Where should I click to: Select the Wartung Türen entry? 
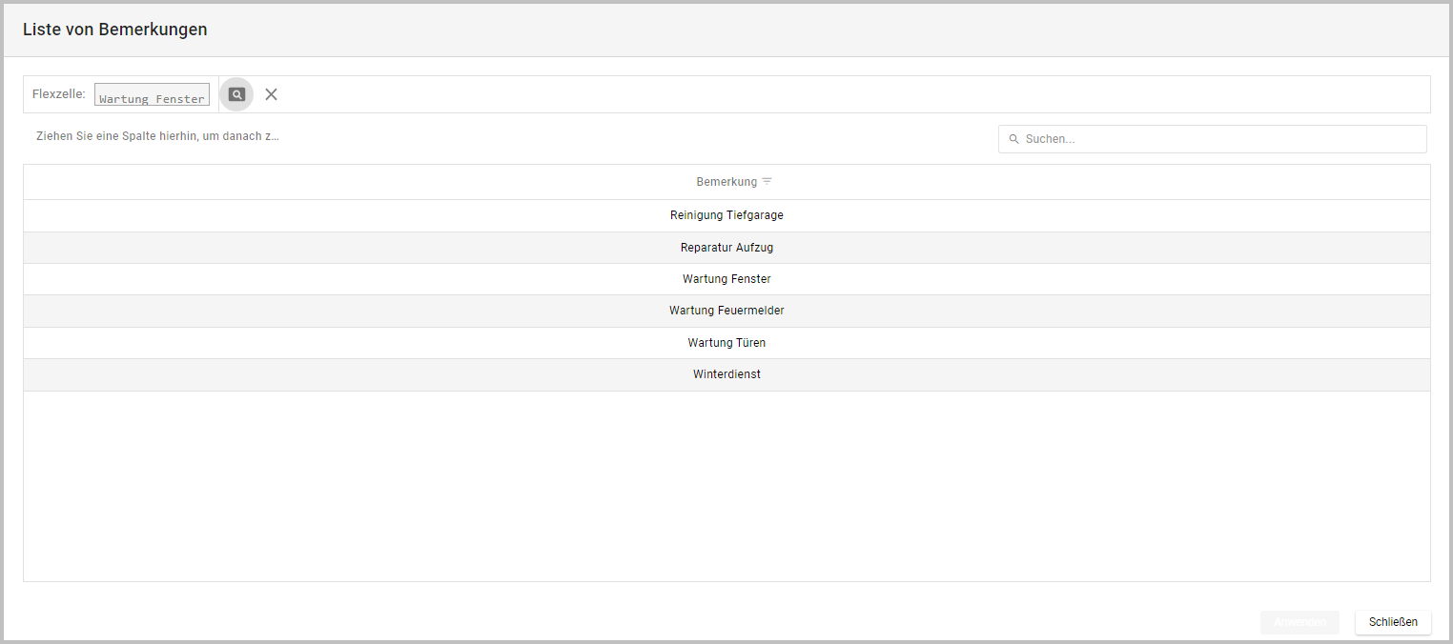(726, 343)
